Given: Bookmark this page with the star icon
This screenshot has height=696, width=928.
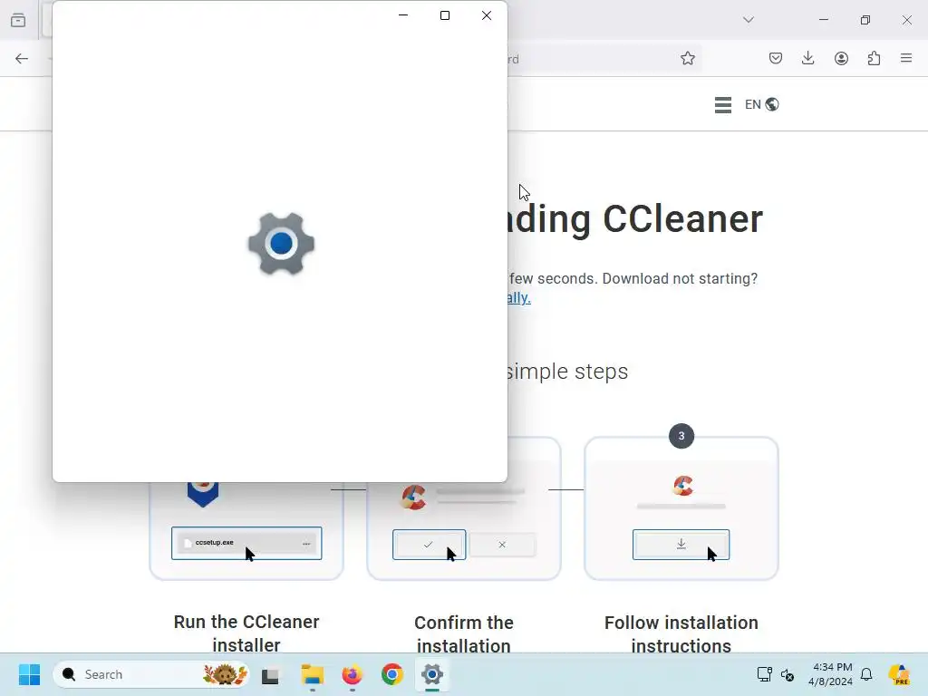Looking at the screenshot, I should pyautogui.click(x=687, y=59).
